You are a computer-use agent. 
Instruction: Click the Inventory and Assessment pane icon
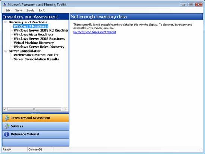(7, 118)
